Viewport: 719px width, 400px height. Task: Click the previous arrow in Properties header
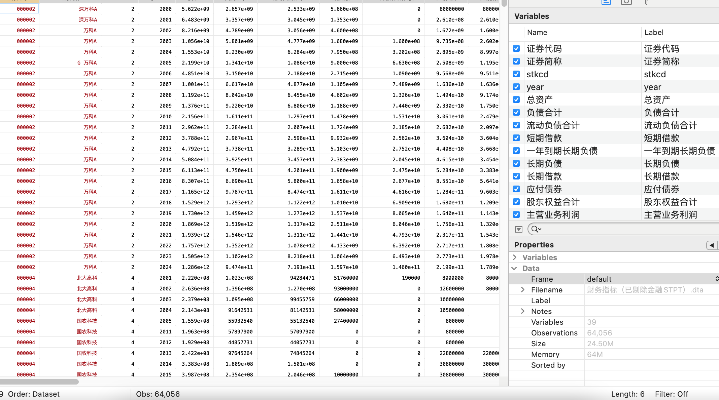[x=712, y=245]
